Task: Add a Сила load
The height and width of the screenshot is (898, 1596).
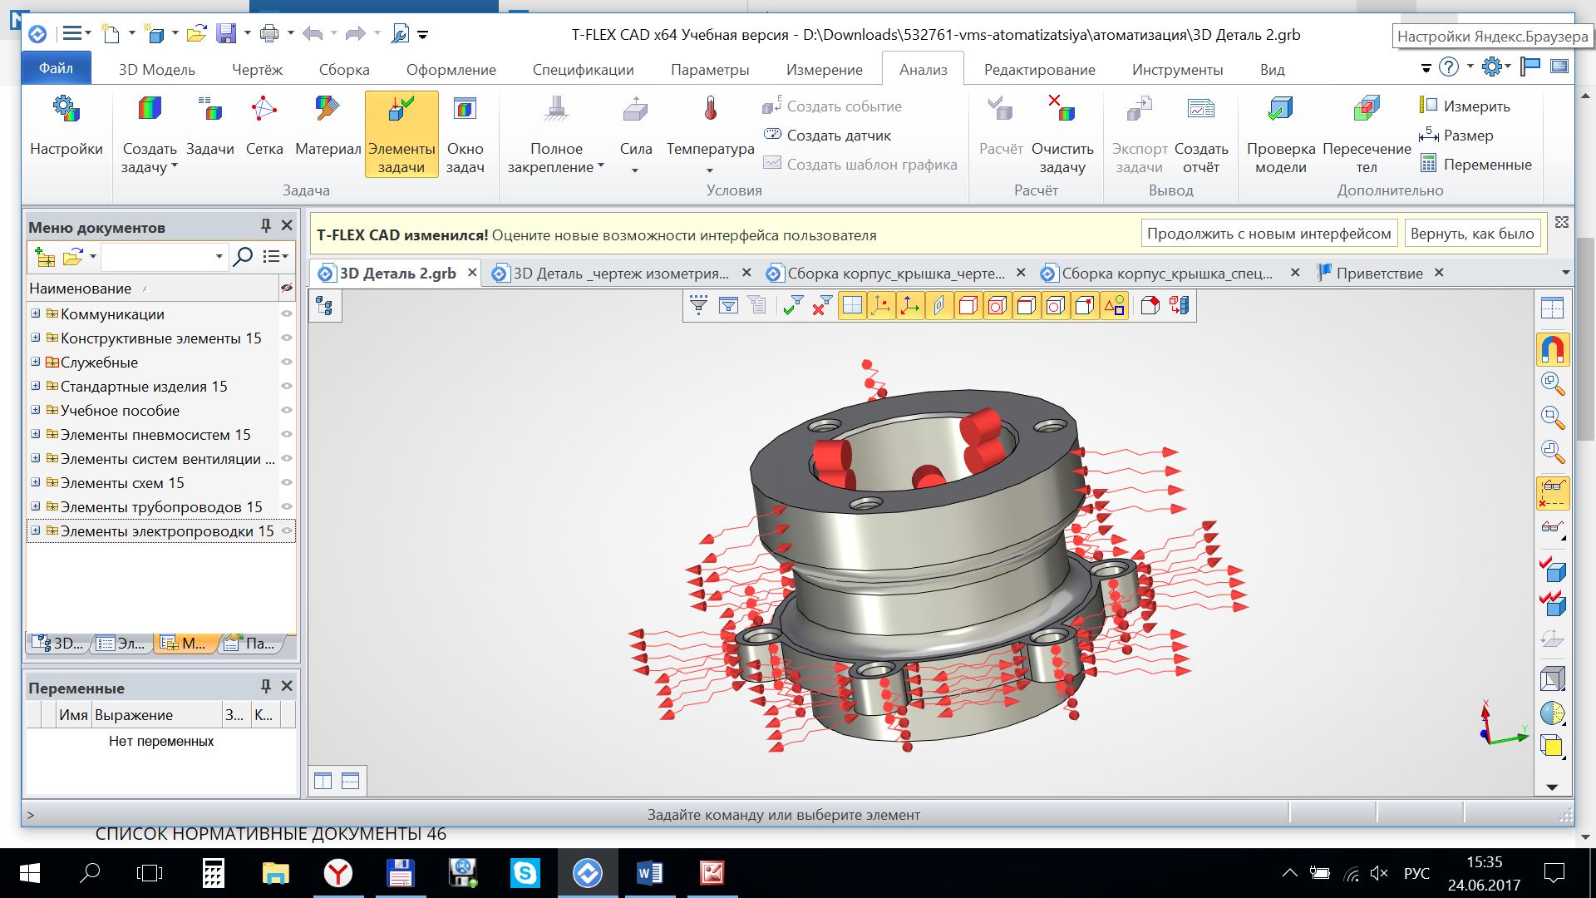Action: (x=635, y=133)
